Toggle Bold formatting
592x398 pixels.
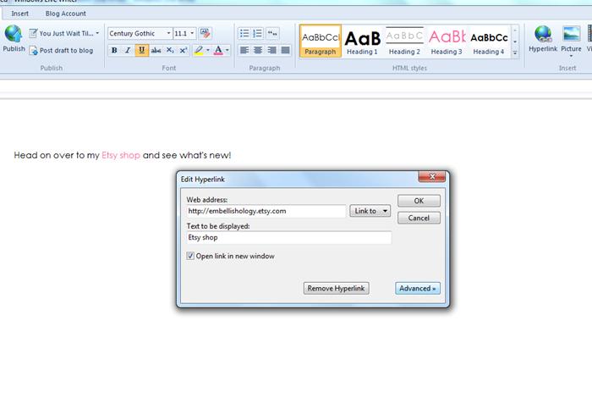114,50
